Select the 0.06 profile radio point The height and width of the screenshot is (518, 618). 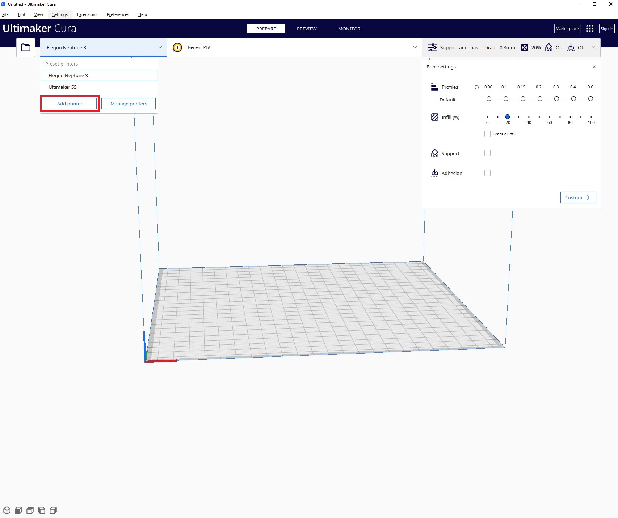[x=489, y=99]
